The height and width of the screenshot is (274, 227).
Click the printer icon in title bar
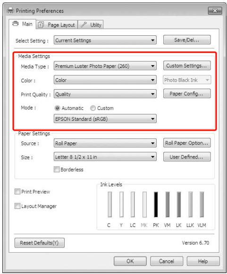(10, 11)
